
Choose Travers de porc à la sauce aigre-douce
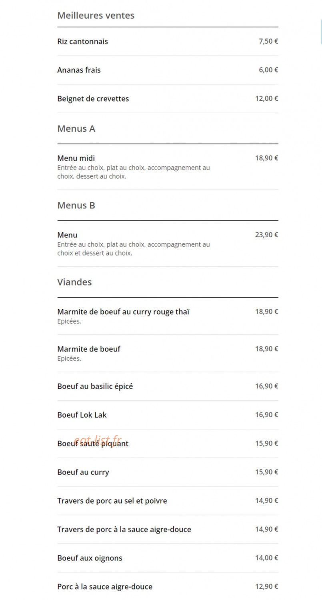[168, 529]
